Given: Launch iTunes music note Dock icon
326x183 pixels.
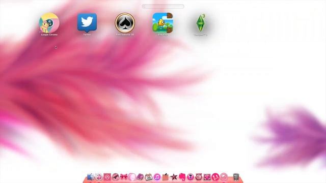Looking at the screenshot, I should click(x=157, y=177).
